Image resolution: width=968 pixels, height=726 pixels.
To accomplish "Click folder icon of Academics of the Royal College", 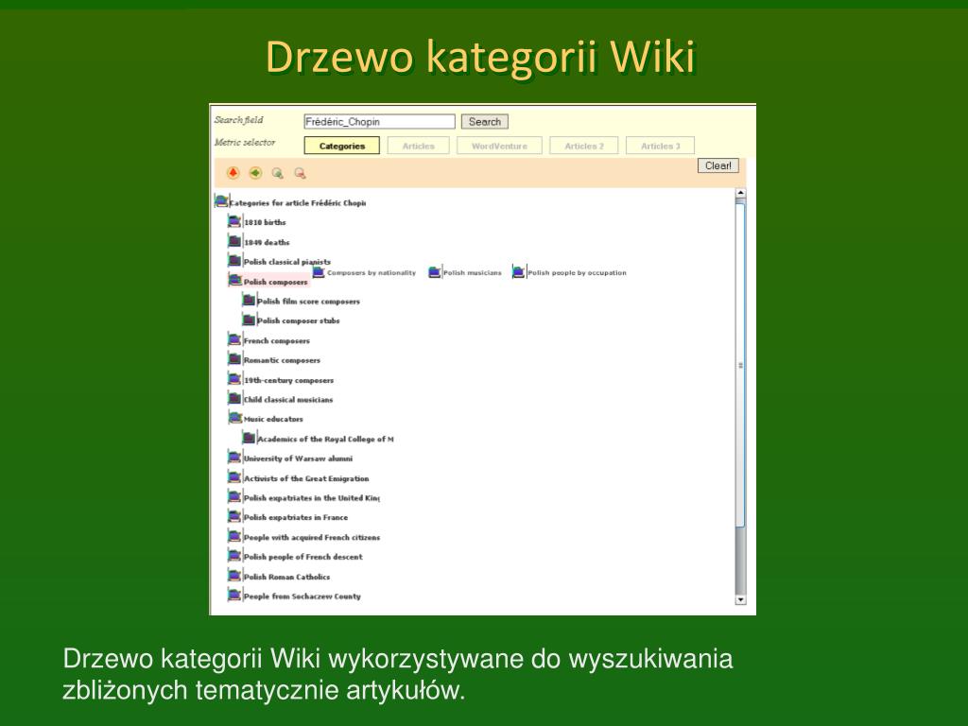I will pos(249,438).
